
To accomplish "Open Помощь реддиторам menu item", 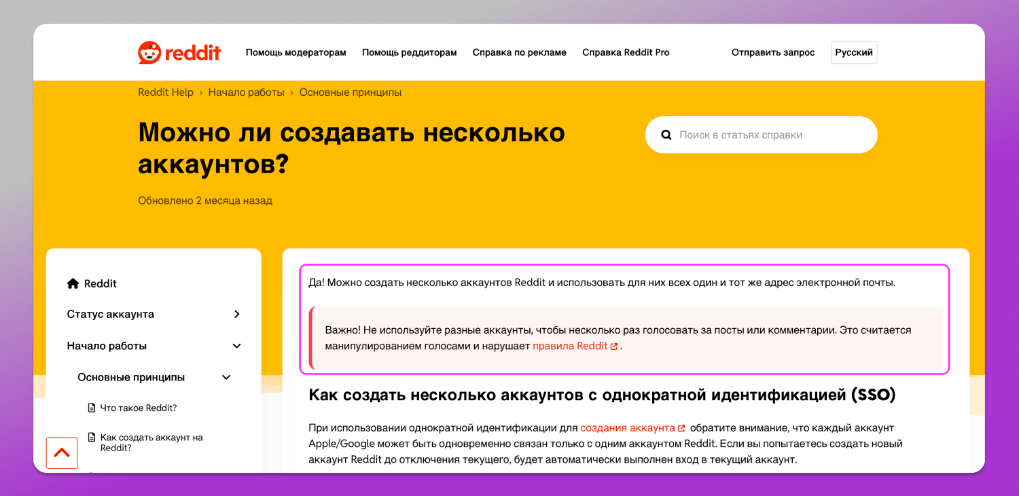I will click(x=410, y=52).
